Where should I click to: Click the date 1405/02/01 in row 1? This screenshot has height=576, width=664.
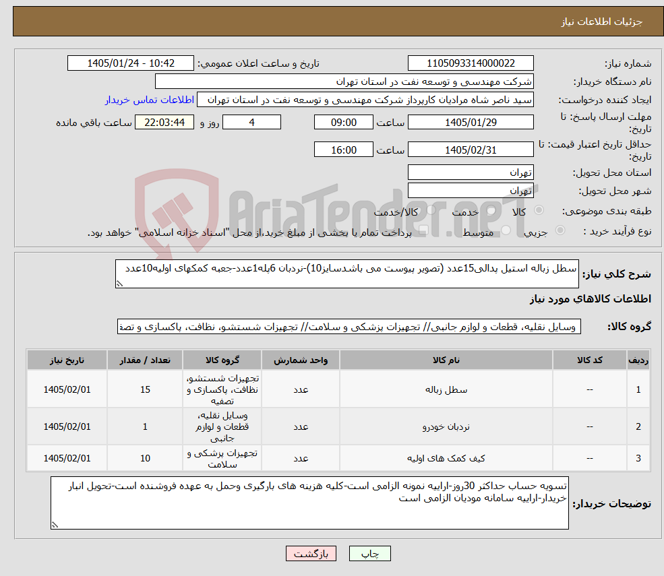[67, 389]
